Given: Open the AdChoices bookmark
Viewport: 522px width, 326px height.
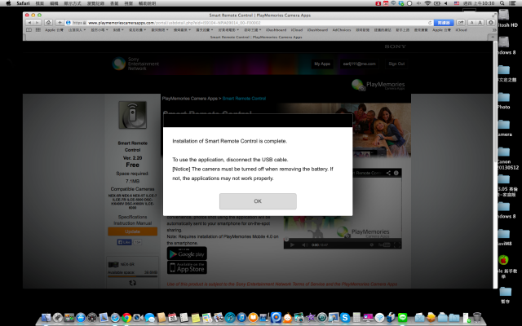Looking at the screenshot, I should pyautogui.click(x=342, y=30).
